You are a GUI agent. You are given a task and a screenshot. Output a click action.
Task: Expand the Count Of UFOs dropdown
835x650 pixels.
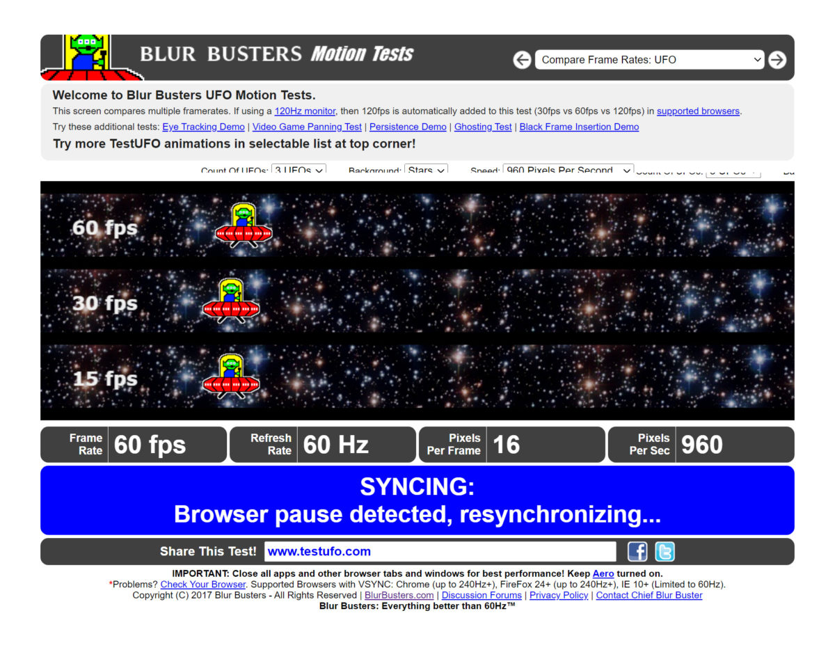click(x=299, y=169)
